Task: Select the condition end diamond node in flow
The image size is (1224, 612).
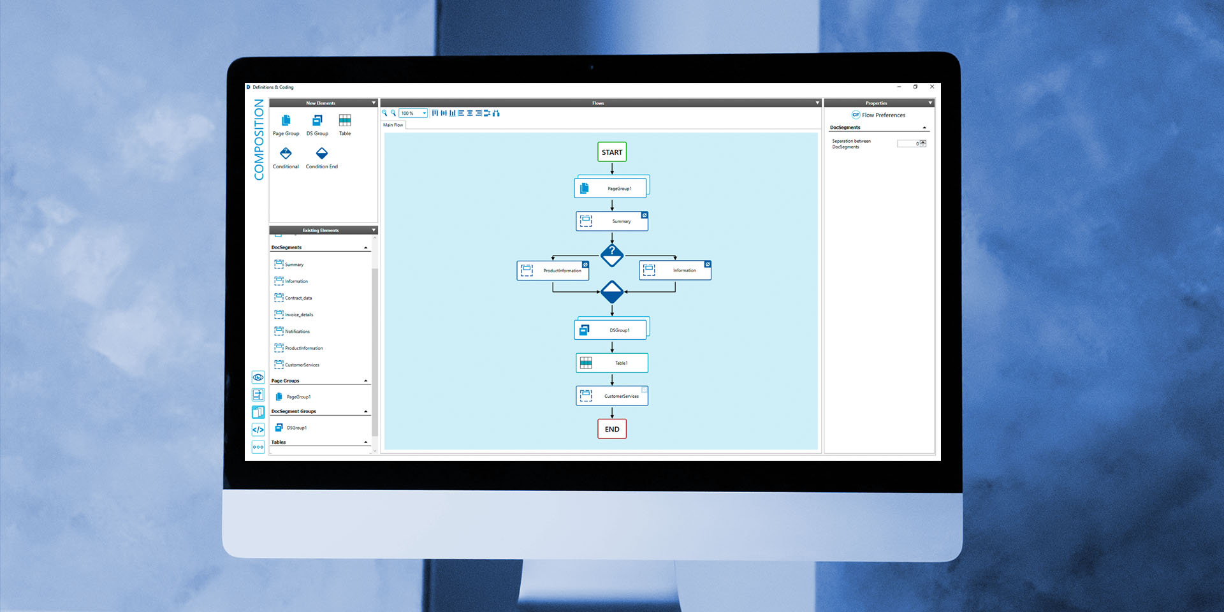Action: (612, 292)
